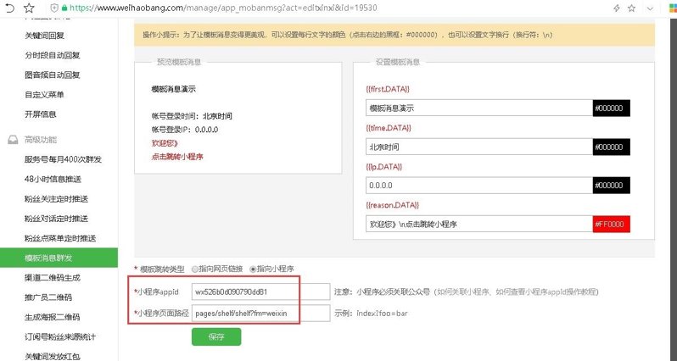Open 关键词回复 in the sidebar
677x361 pixels.
tap(44, 36)
